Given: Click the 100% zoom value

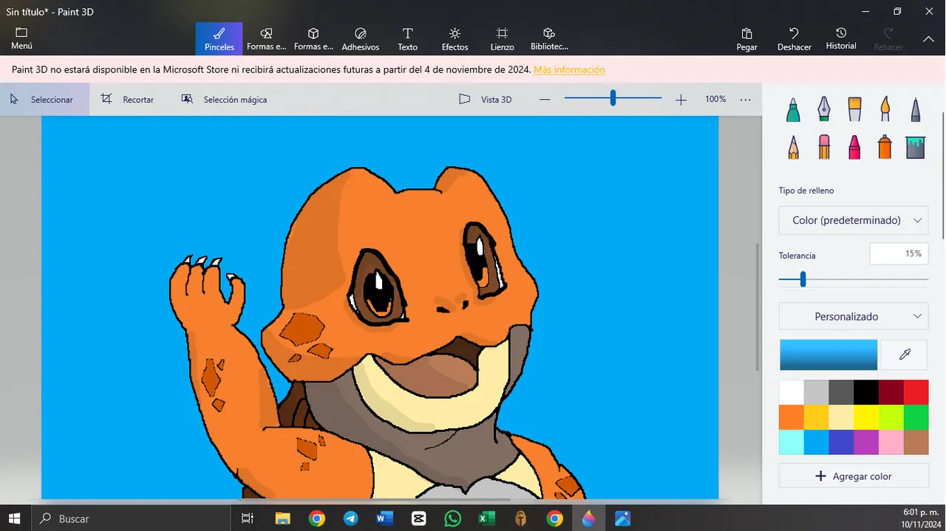Looking at the screenshot, I should (715, 99).
